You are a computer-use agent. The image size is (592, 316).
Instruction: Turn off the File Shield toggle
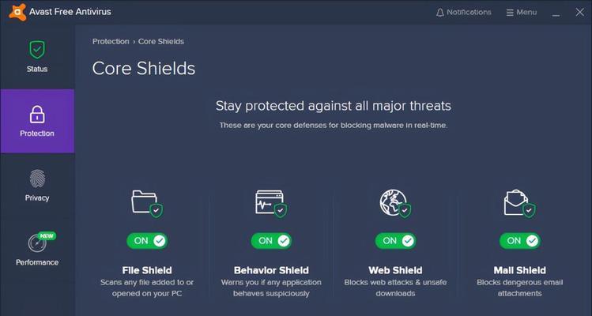pyautogui.click(x=147, y=240)
